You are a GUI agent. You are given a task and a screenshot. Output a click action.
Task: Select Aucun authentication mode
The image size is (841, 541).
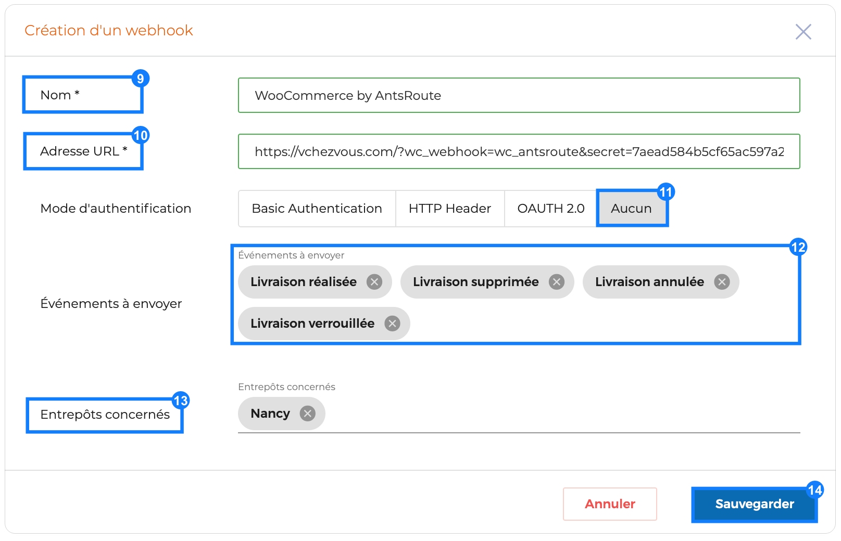pos(631,209)
